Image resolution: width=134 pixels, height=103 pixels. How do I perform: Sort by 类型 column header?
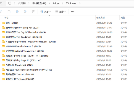[x=123, y=18]
